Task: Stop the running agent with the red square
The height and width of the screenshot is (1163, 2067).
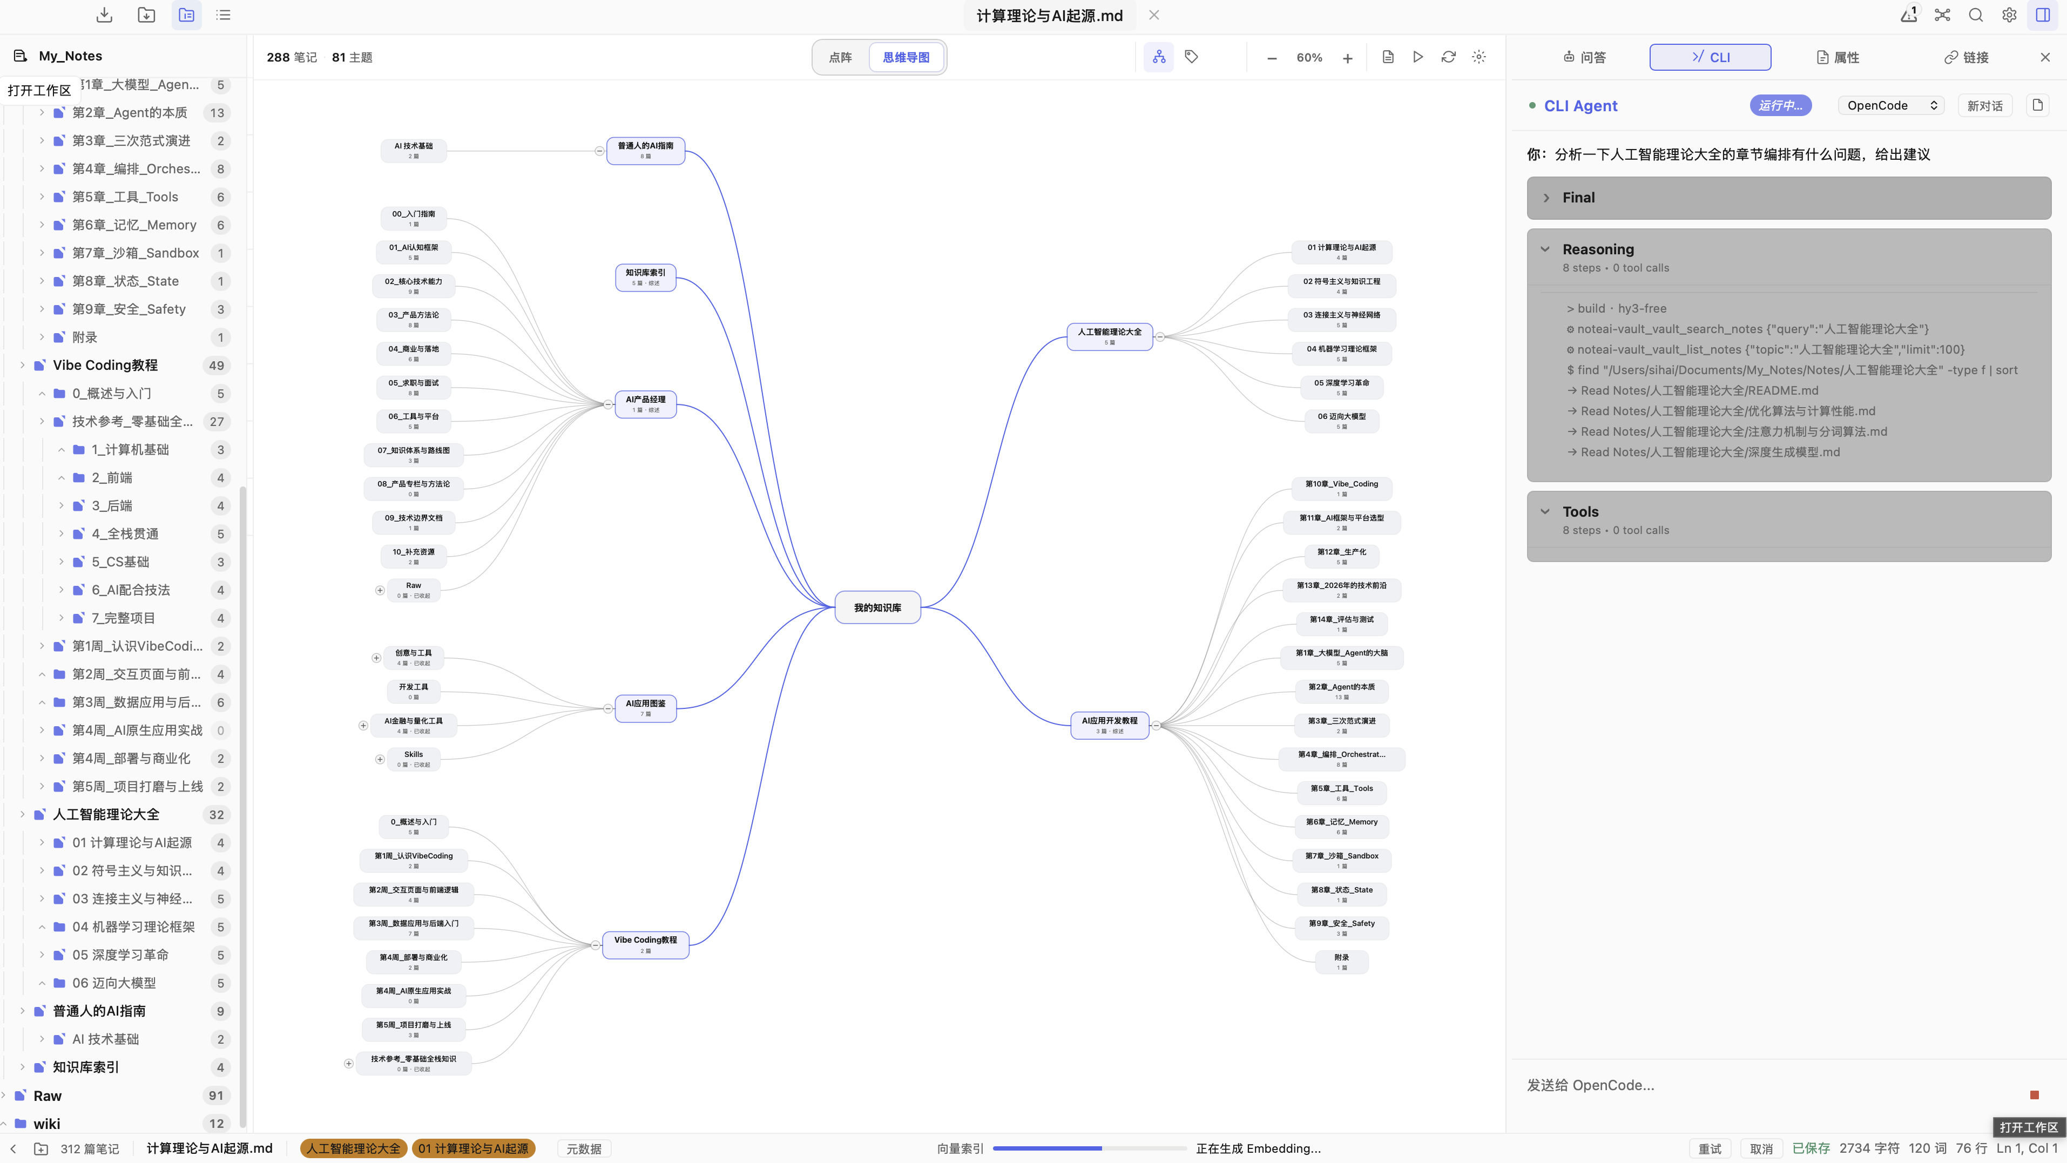Action: click(x=2034, y=1095)
